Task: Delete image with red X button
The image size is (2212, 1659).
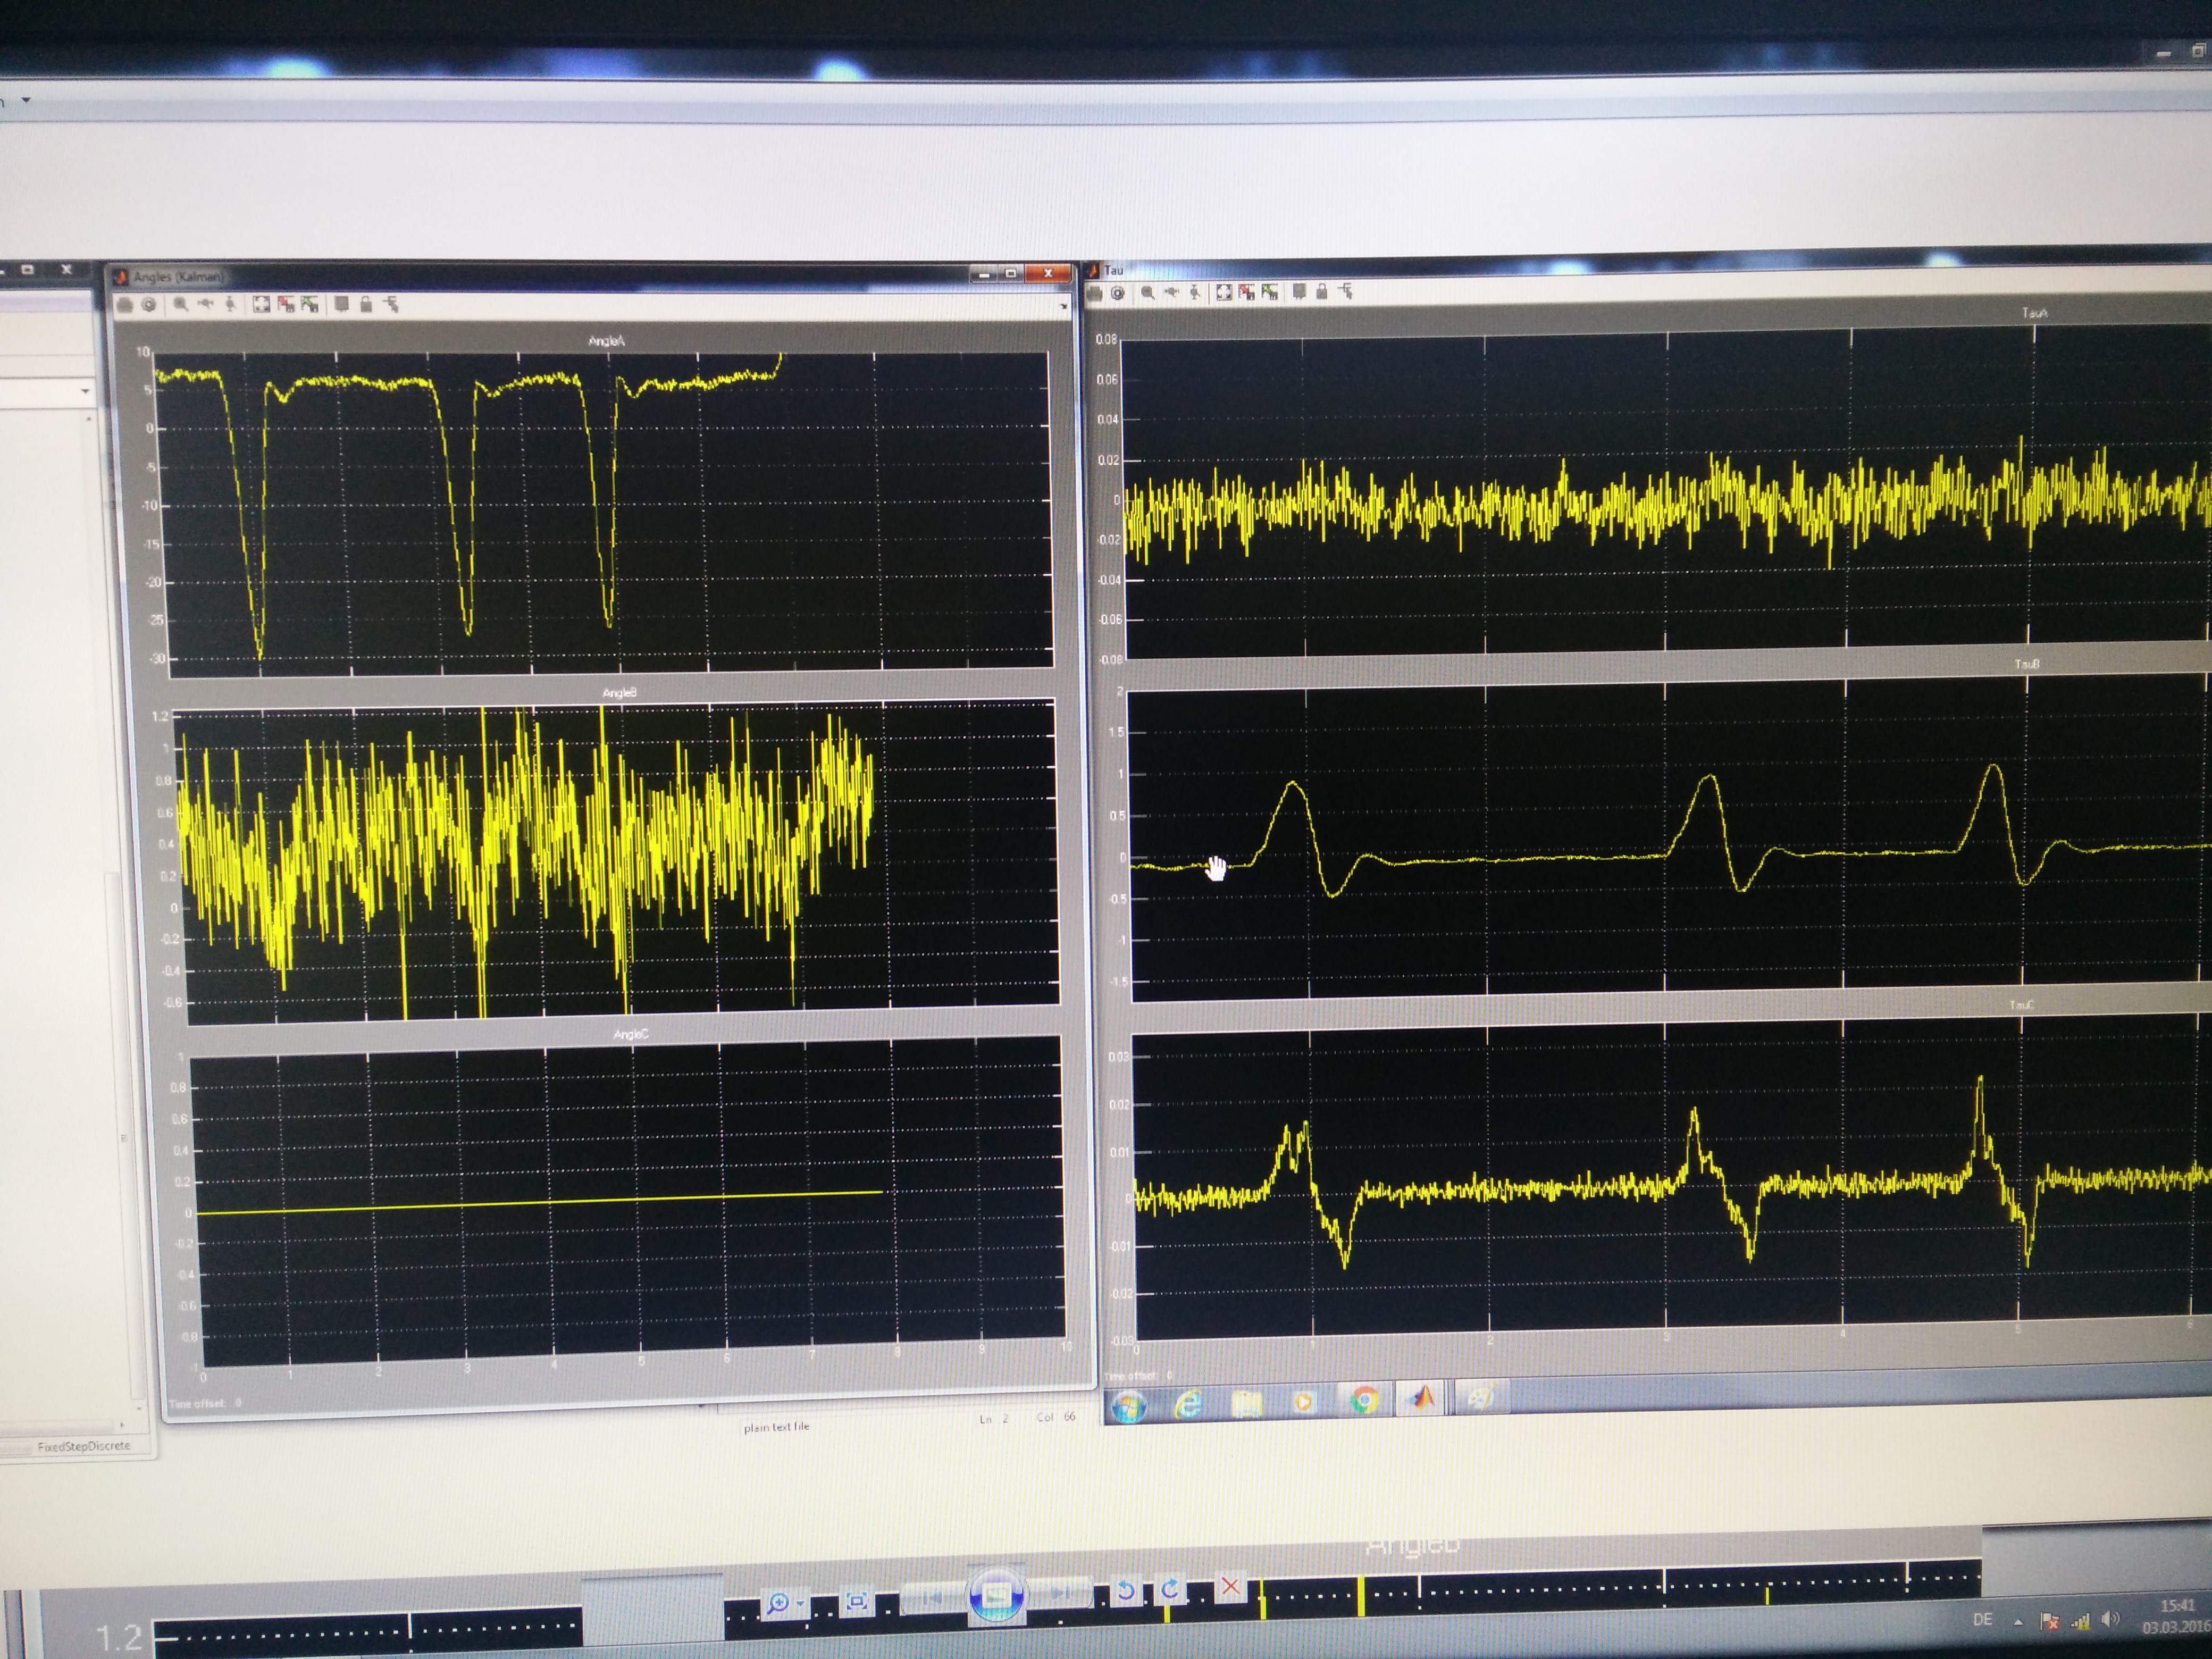Action: point(1231,1587)
